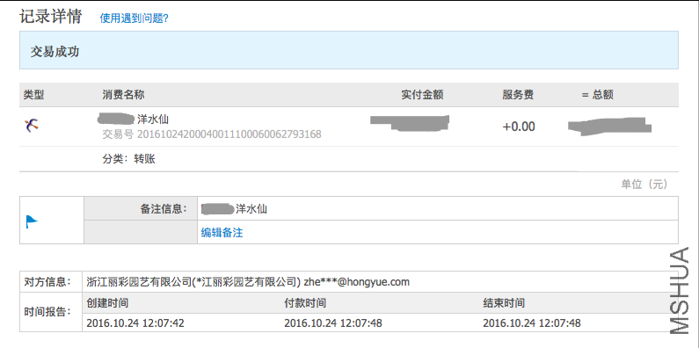Click the 编辑备注 link

point(222,233)
